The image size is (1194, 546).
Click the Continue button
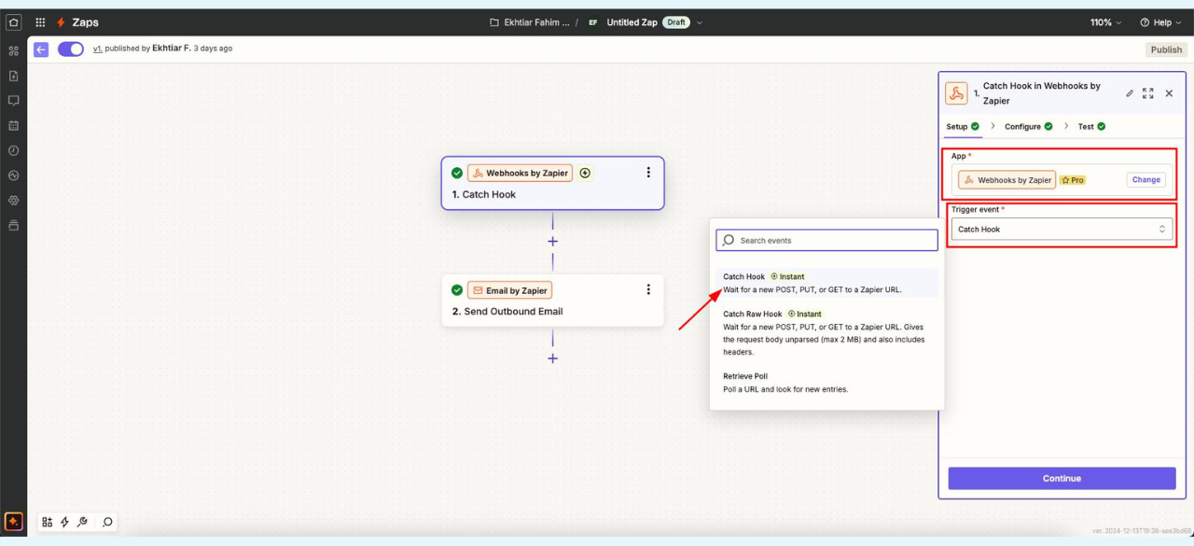1062,478
